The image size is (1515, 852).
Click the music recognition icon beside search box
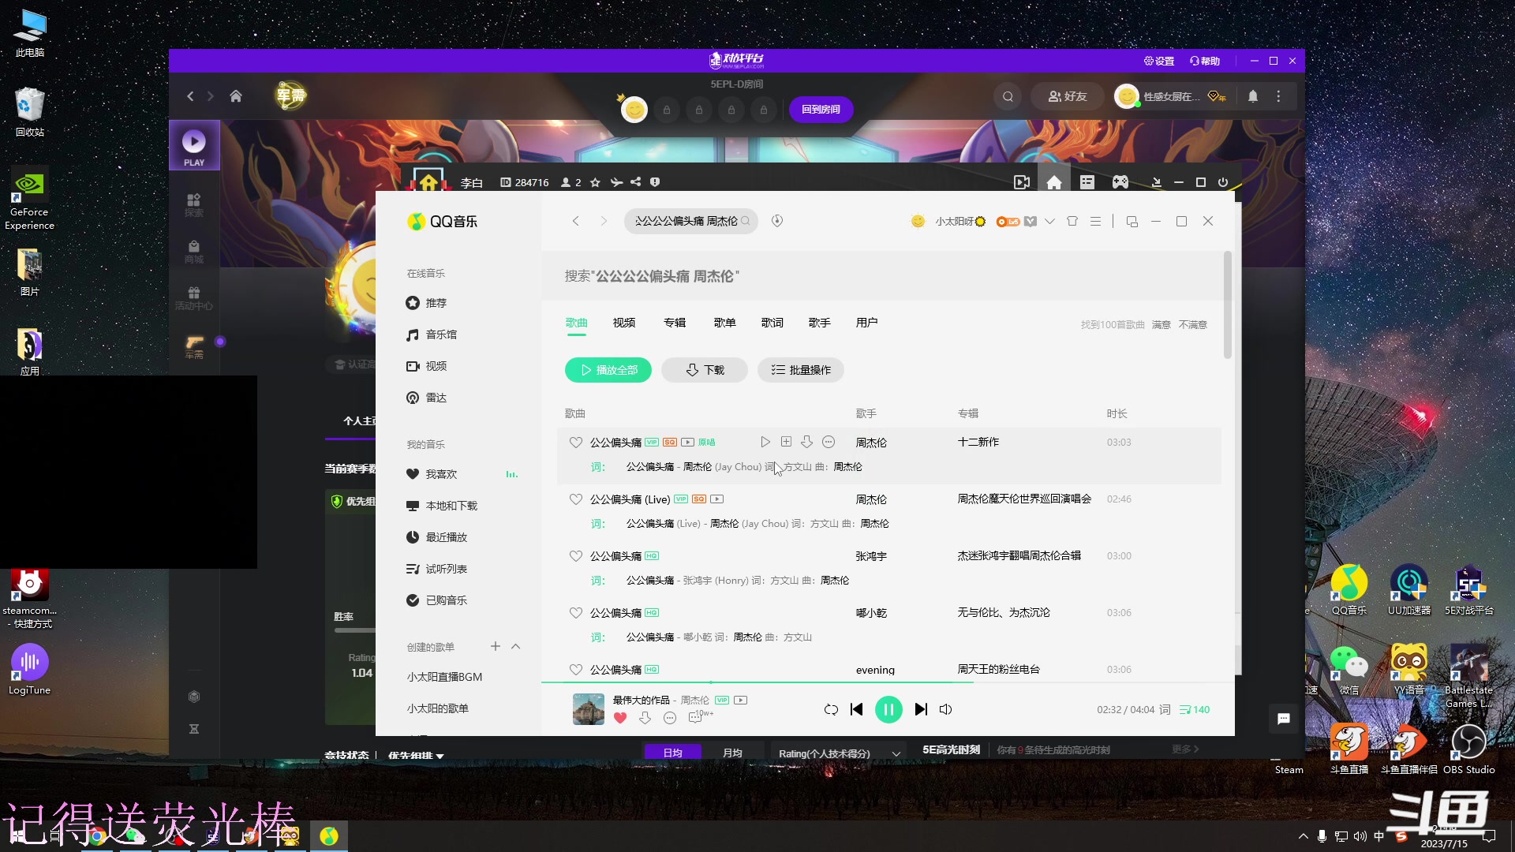[776, 221]
